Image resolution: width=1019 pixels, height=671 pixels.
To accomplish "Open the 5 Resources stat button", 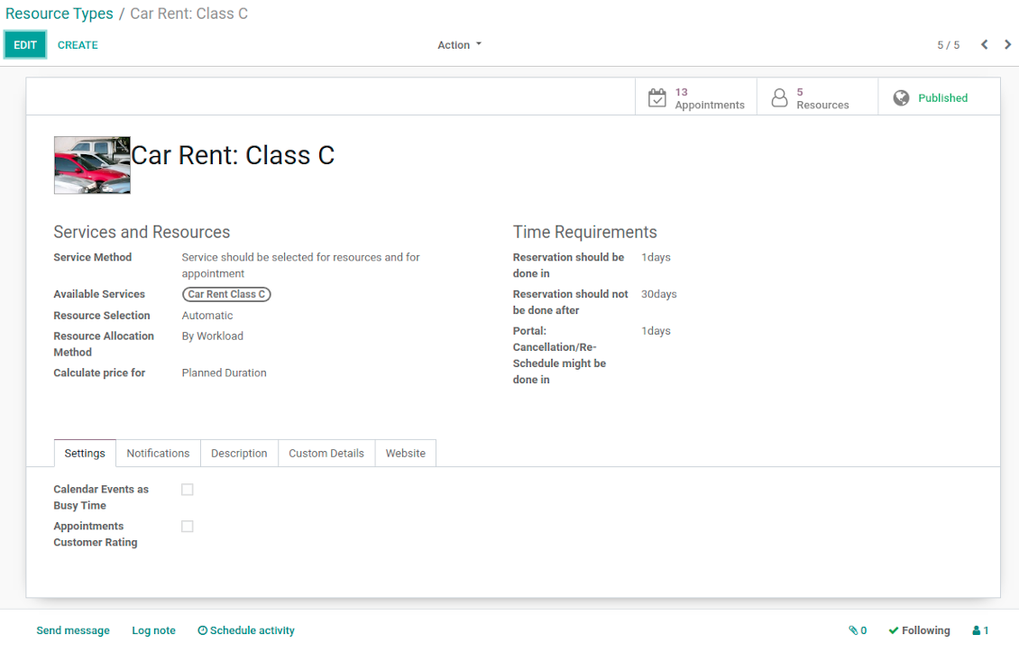I will tap(818, 97).
